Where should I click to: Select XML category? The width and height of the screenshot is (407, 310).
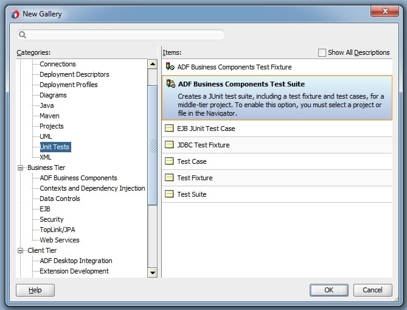[46, 157]
